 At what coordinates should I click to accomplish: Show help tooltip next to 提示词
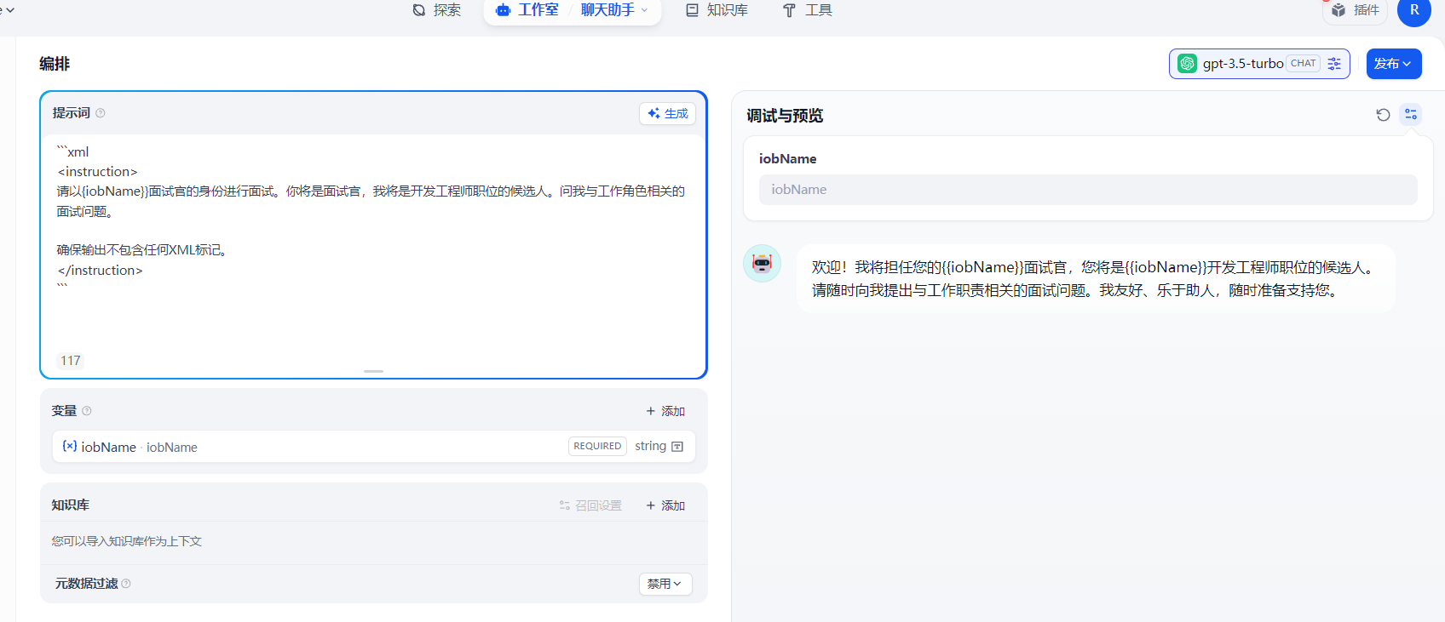pyautogui.click(x=101, y=113)
